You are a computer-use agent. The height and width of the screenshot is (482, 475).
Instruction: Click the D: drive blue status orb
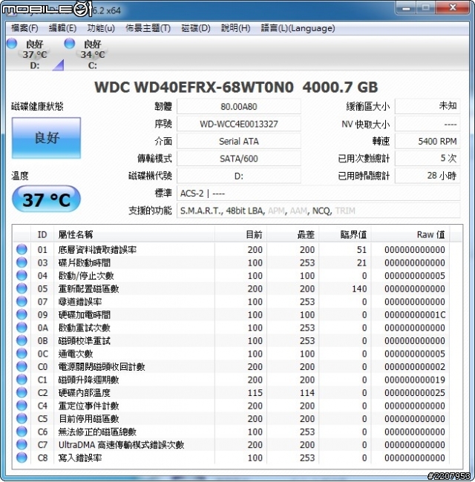pyautogui.click(x=12, y=43)
